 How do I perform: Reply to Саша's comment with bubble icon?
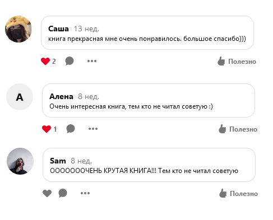[70, 61]
